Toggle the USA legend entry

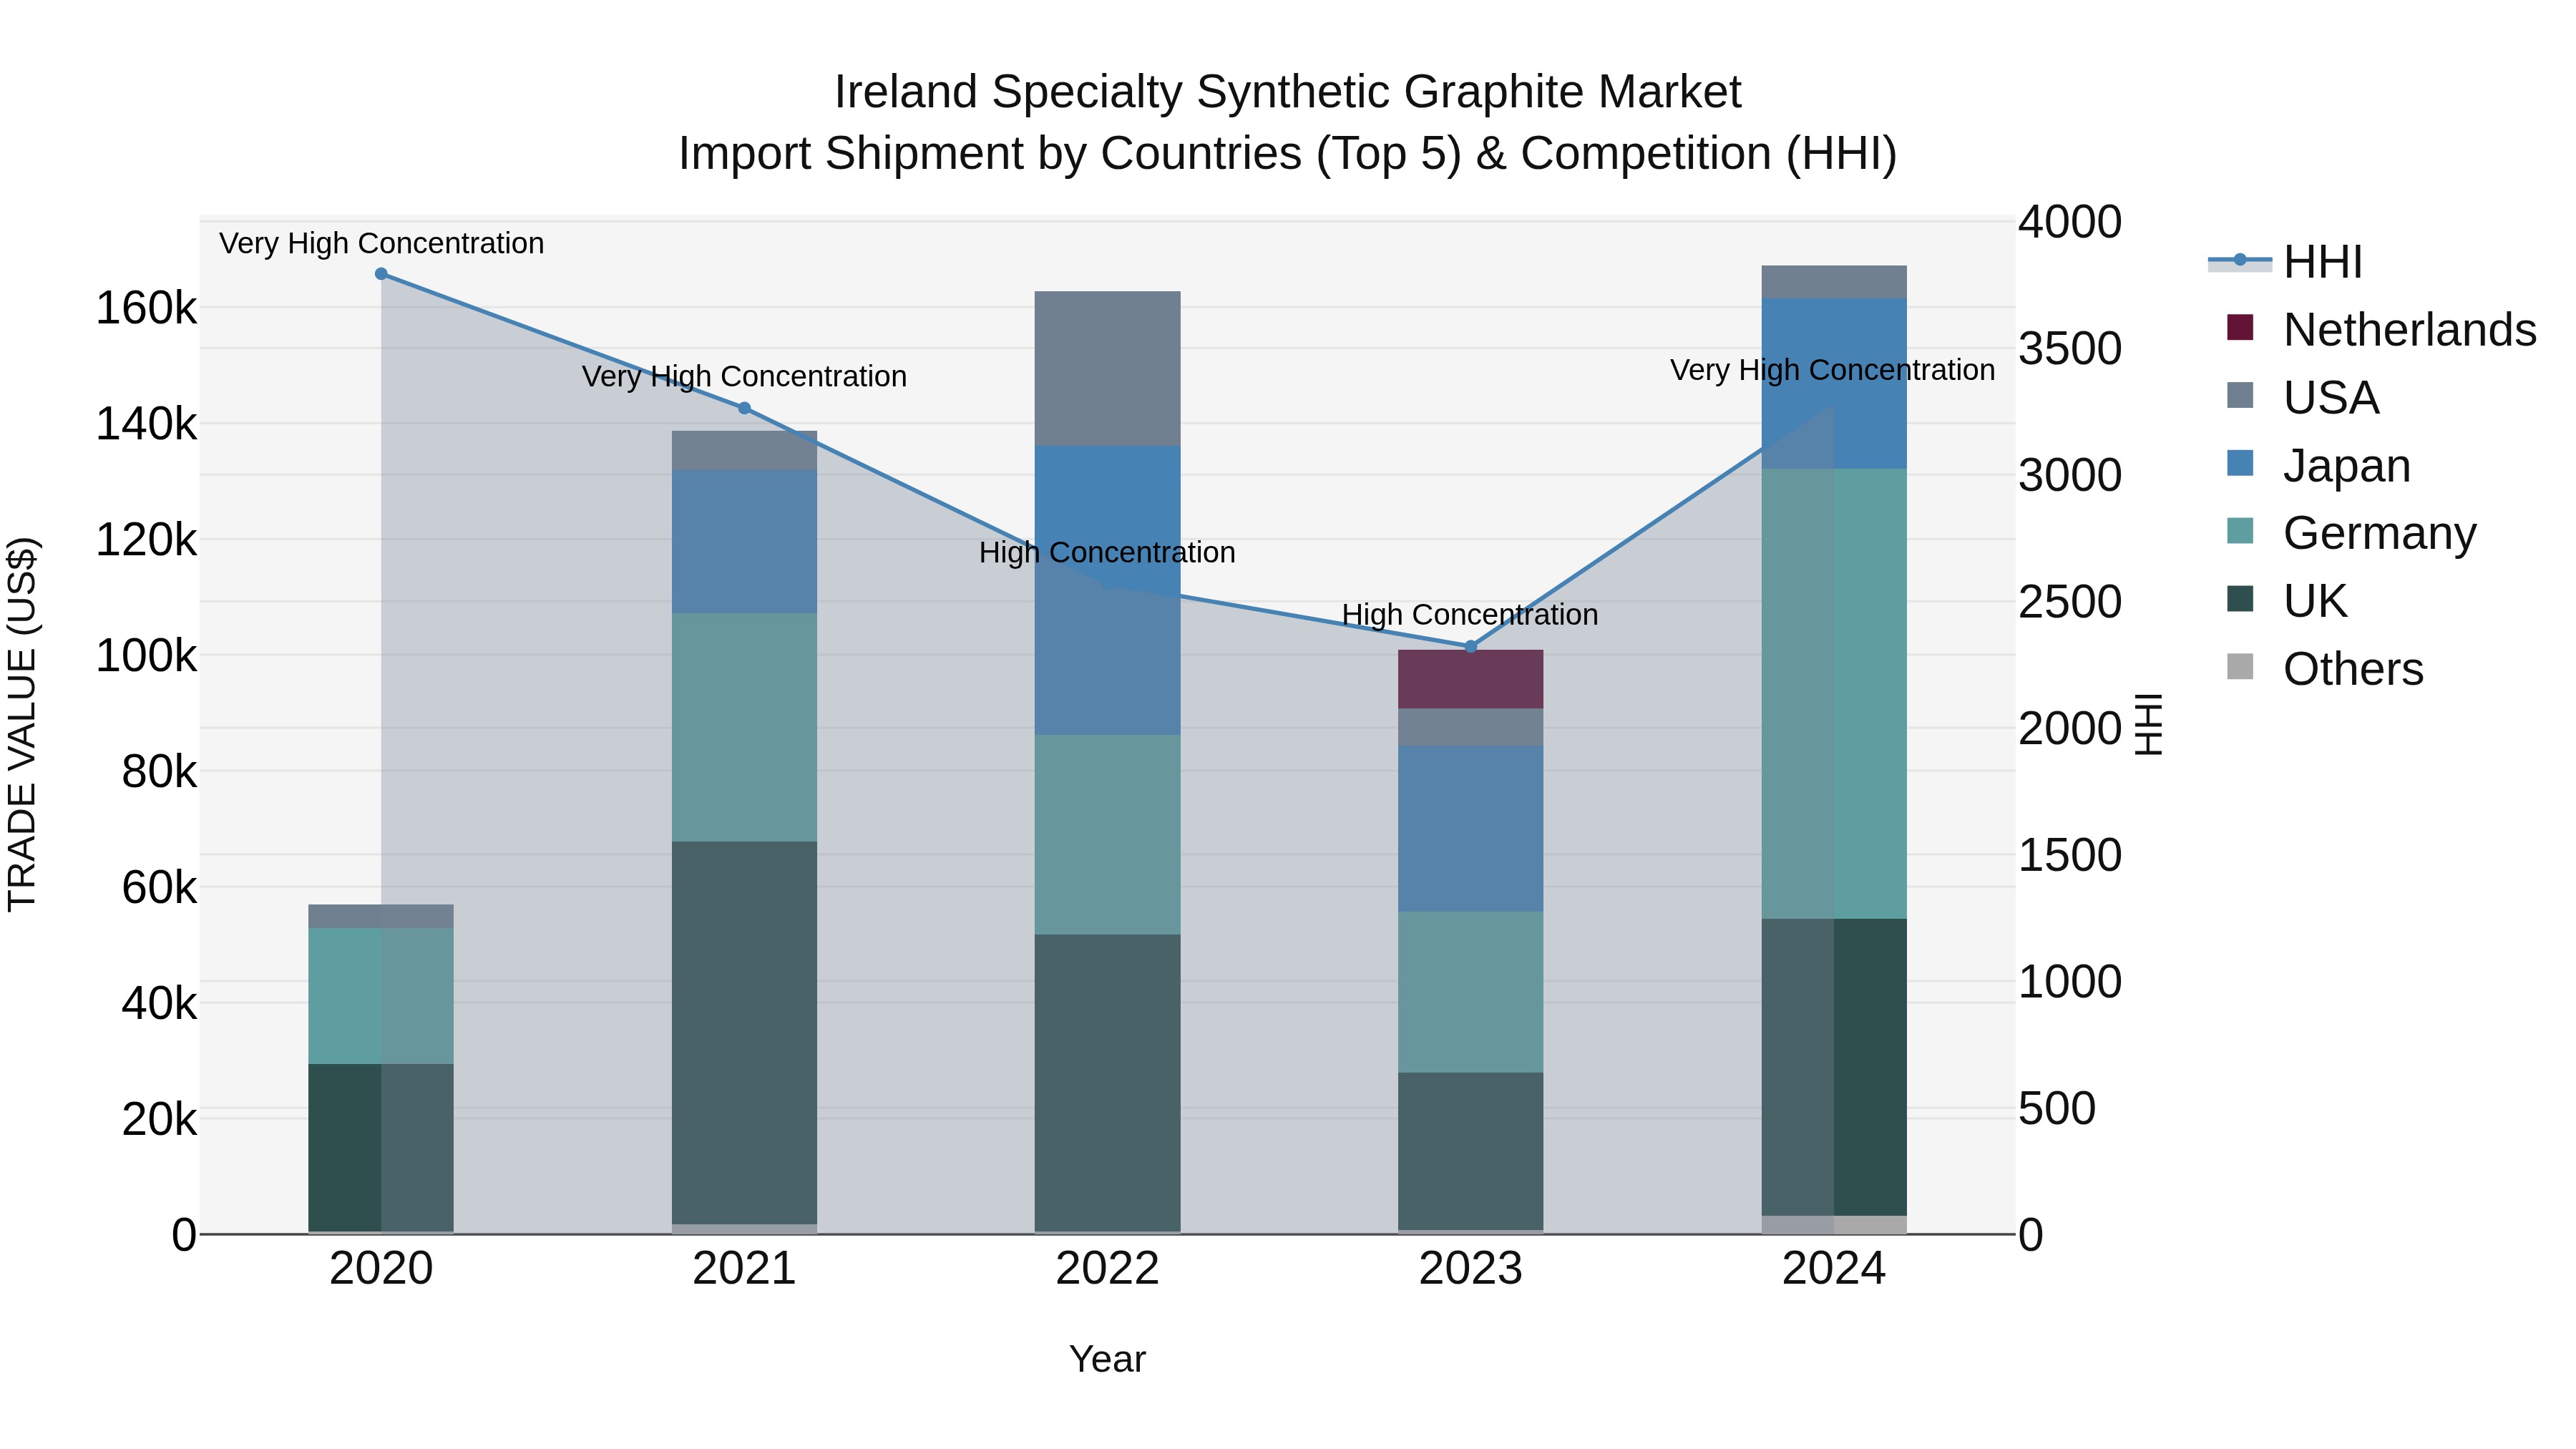pos(2302,397)
